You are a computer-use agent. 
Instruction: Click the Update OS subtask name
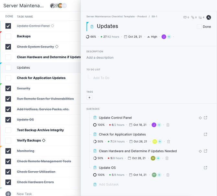point(107,167)
